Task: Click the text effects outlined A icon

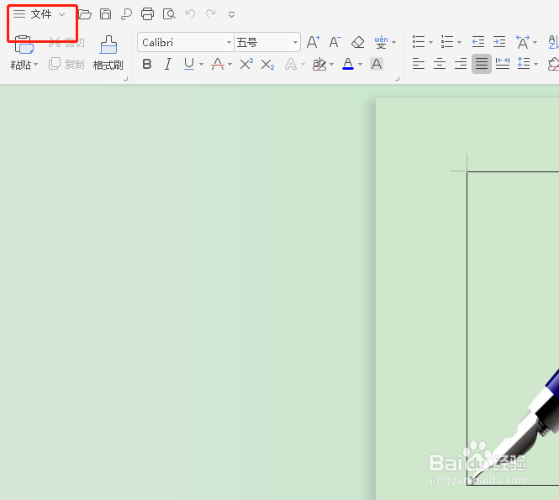Action: (291, 64)
